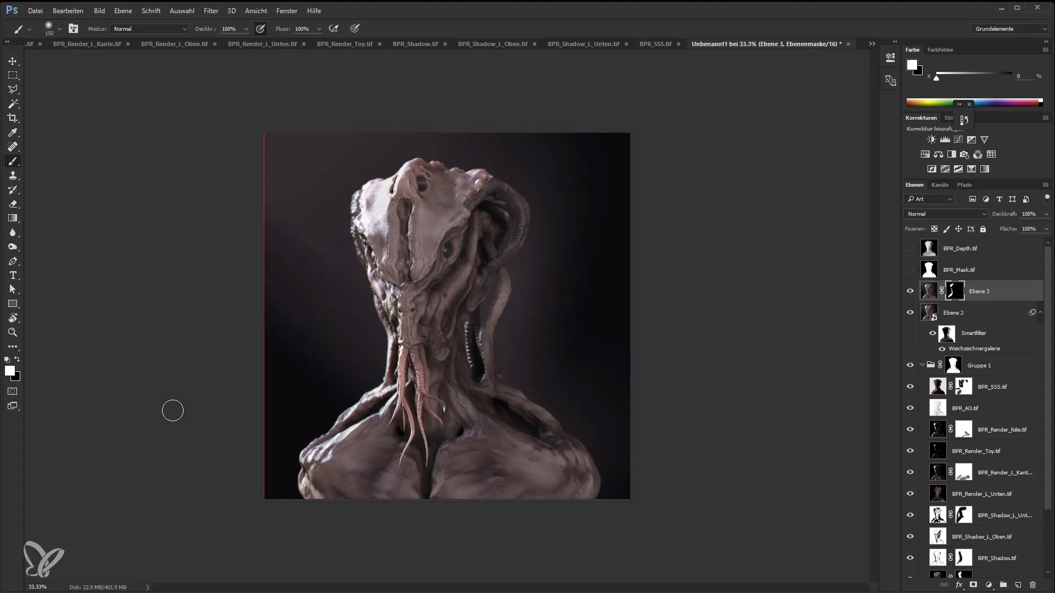
Task: Open the Ebene menu
Action: click(x=123, y=10)
